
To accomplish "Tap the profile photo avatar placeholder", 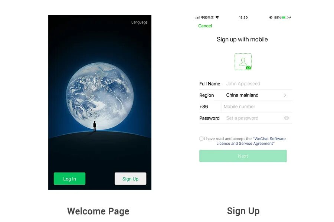I will 243,62.
